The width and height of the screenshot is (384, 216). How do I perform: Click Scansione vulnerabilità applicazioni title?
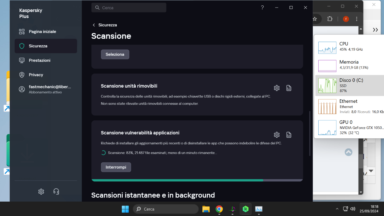[140, 133]
